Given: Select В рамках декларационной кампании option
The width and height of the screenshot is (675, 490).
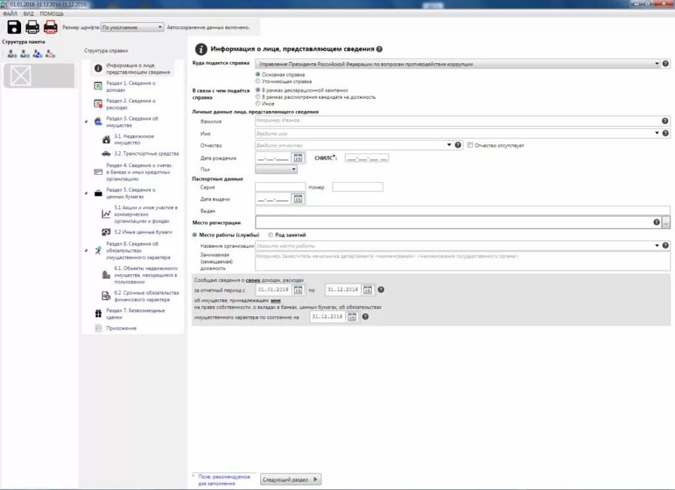Looking at the screenshot, I should coord(258,90).
